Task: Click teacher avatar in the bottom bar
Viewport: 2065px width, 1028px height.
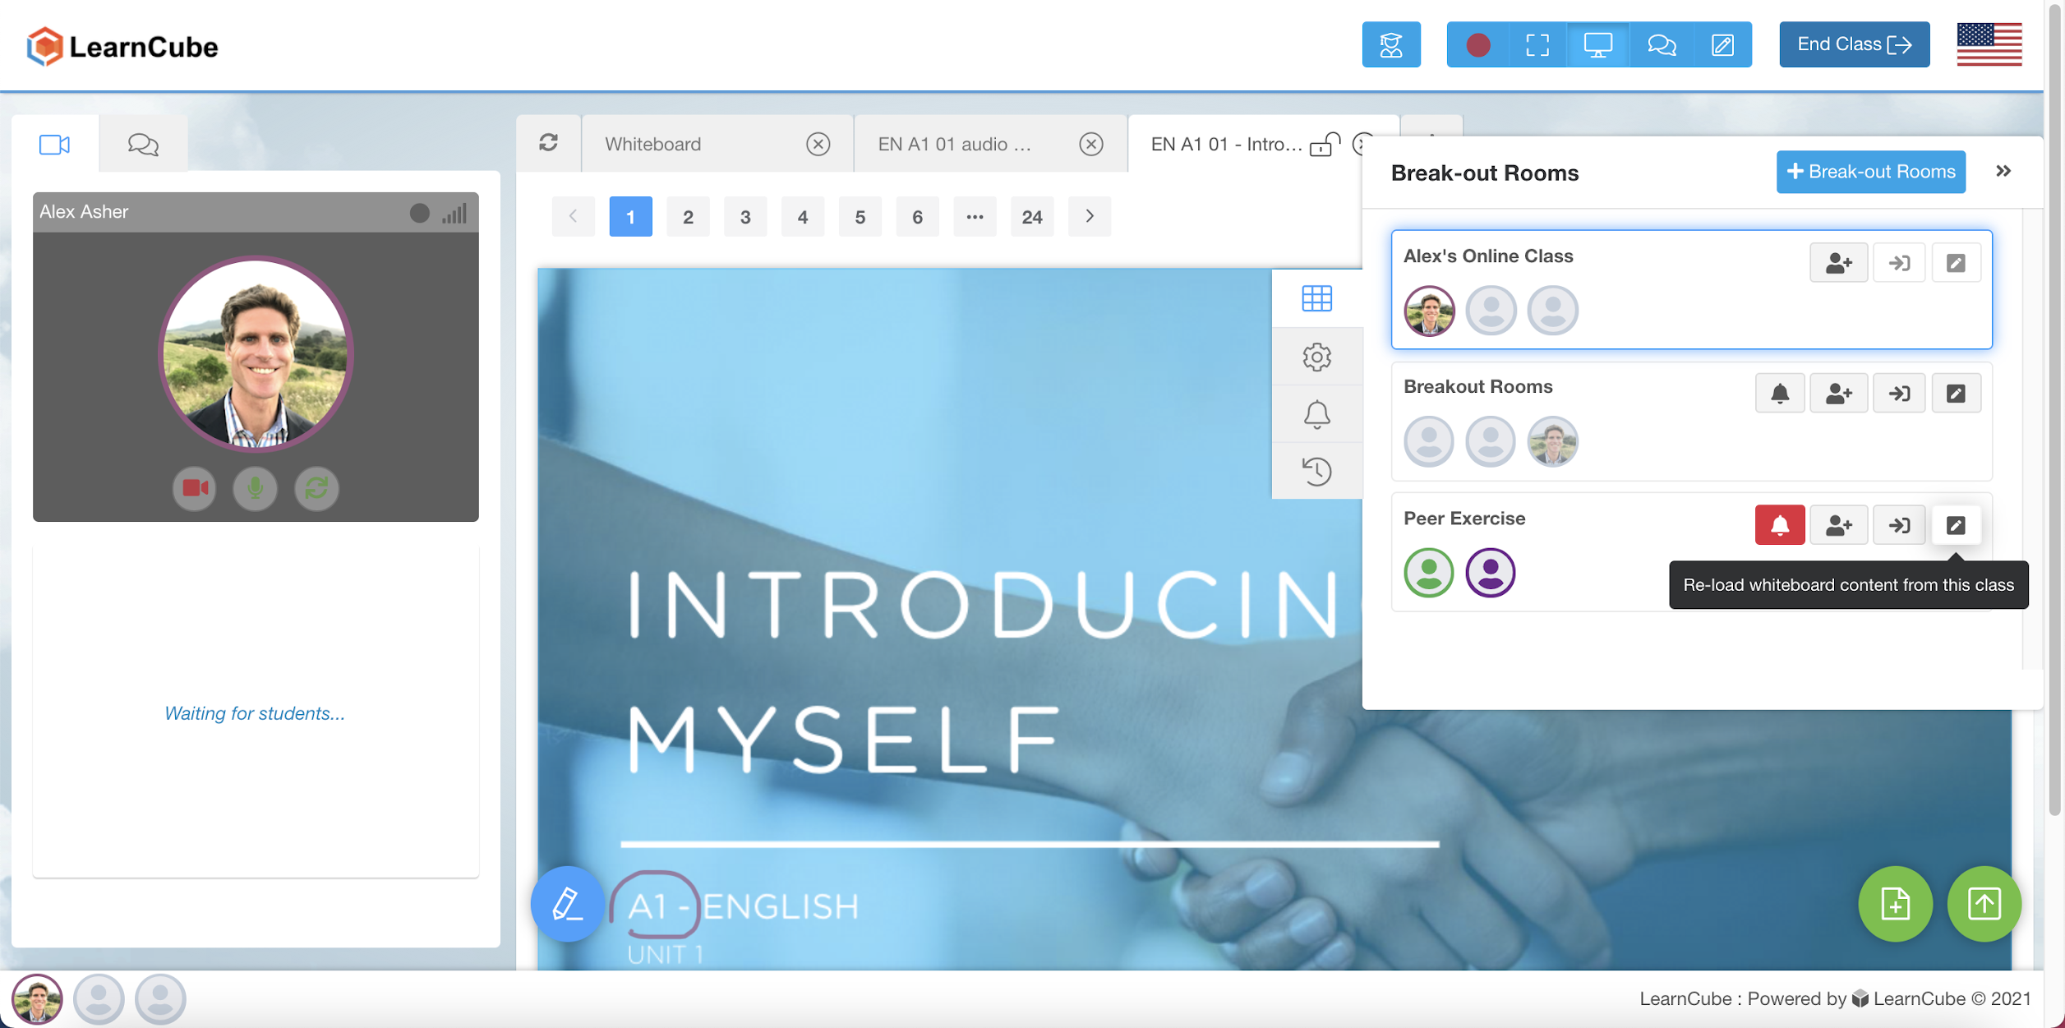Action: coord(37,999)
